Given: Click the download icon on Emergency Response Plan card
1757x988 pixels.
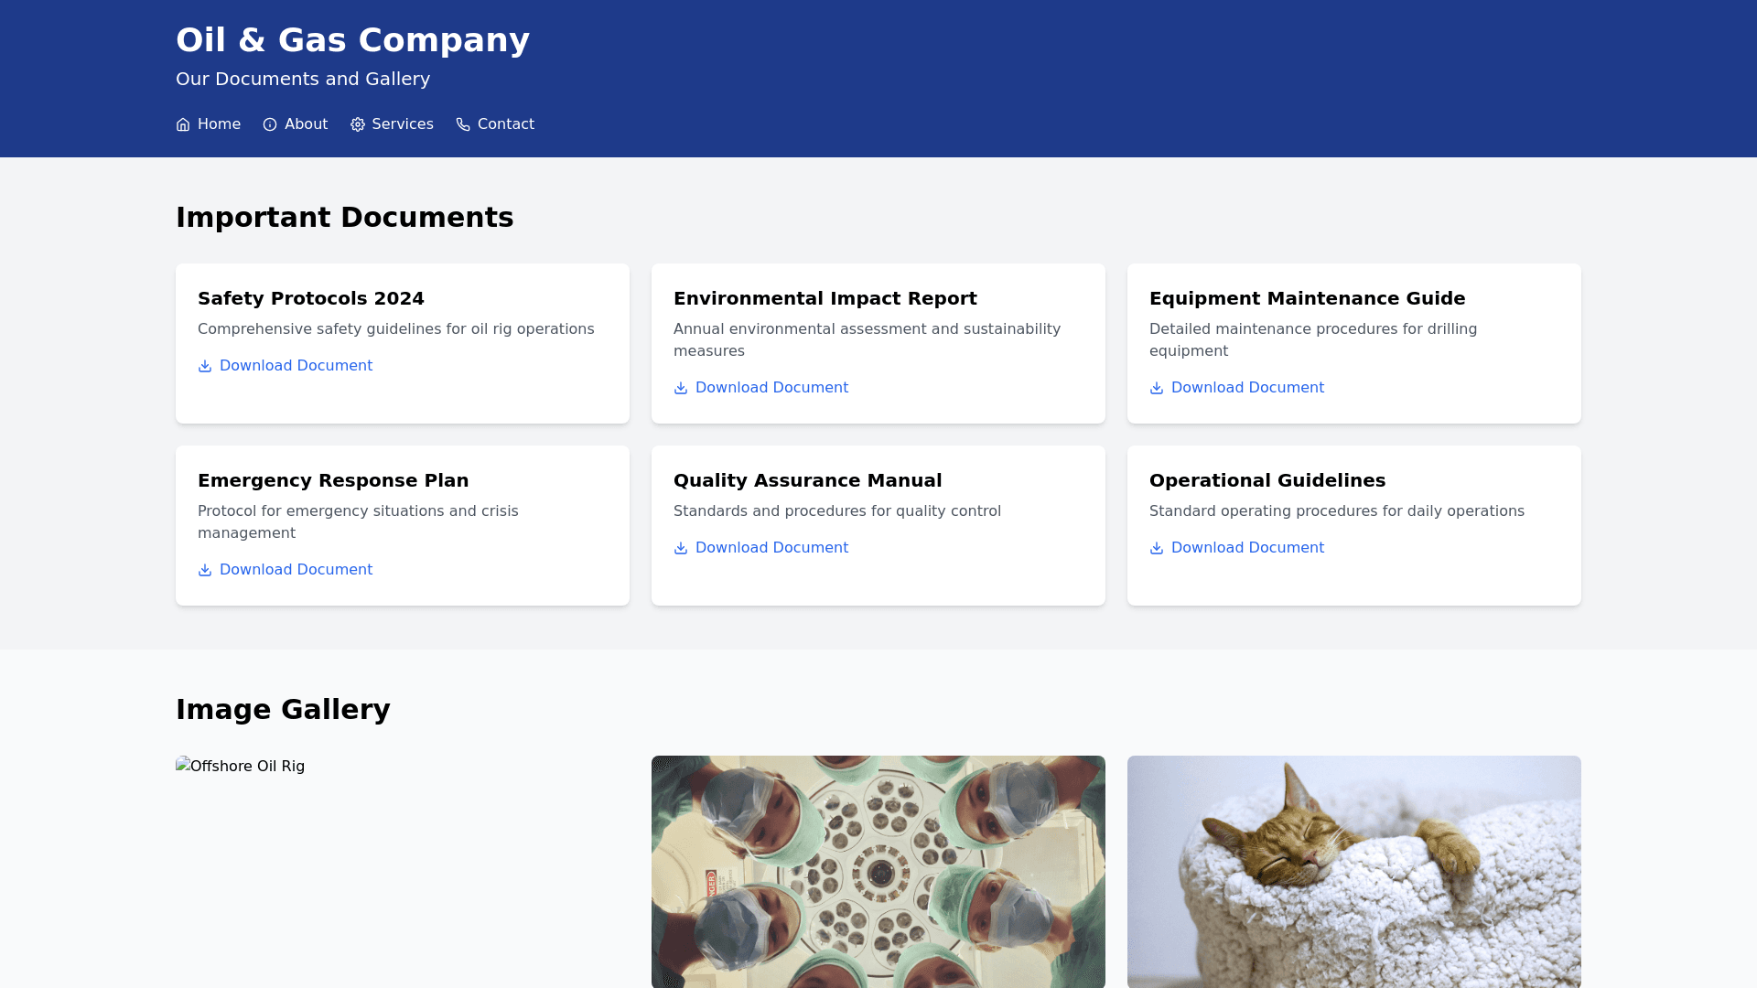Looking at the screenshot, I should click(204, 570).
